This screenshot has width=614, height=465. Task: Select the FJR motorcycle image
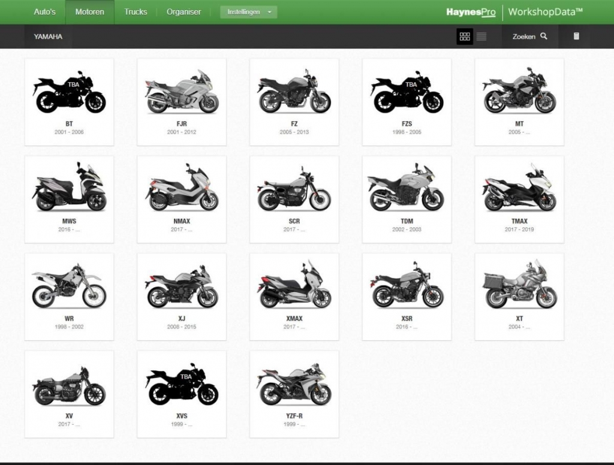pos(182,92)
